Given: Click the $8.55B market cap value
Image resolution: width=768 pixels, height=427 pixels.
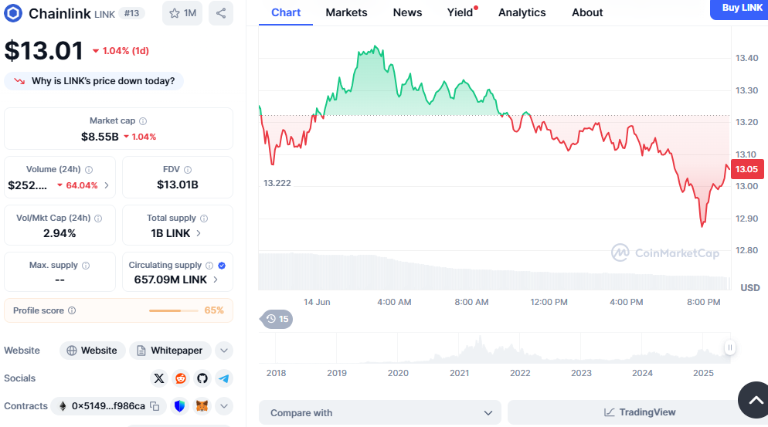Looking at the screenshot, I should [x=100, y=137].
